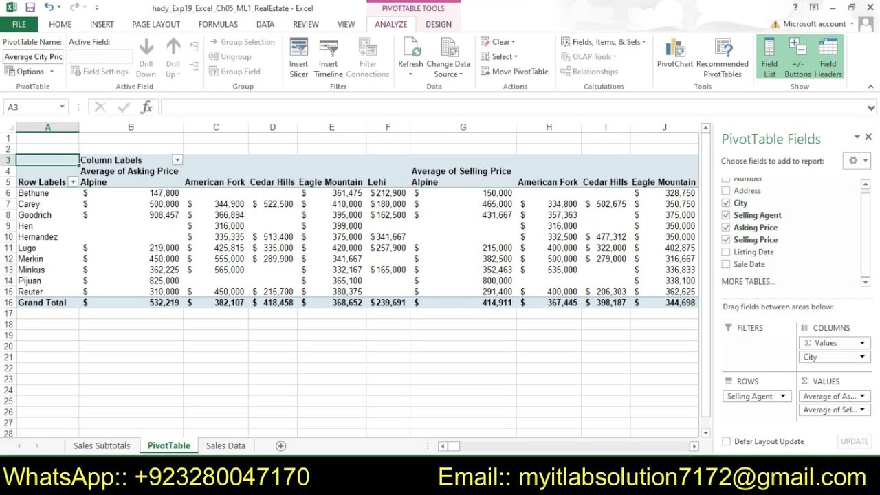Open Average of Selling Price value dropdown

pos(862,410)
